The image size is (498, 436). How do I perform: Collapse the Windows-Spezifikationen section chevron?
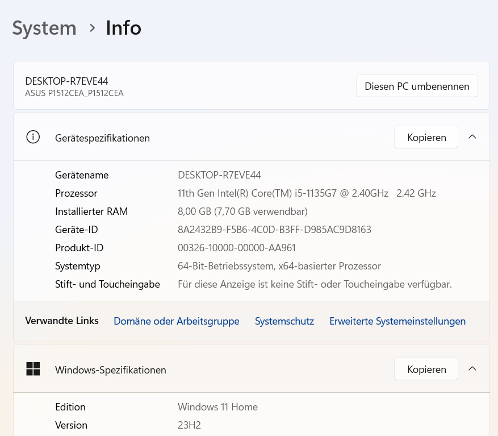(x=472, y=369)
